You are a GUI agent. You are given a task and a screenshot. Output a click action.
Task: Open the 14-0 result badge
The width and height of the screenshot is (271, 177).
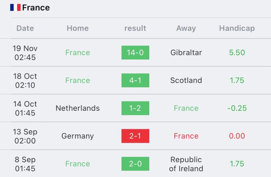pyautogui.click(x=135, y=53)
